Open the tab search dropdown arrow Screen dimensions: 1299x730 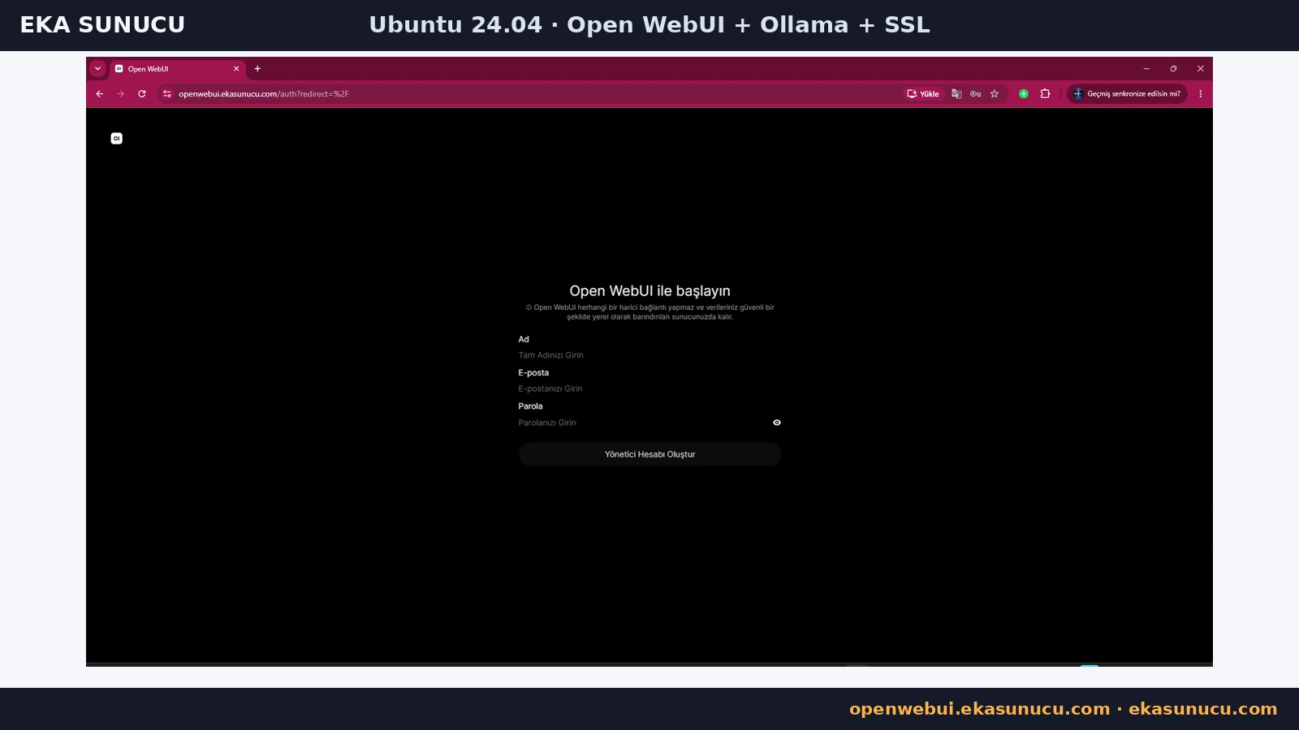[x=97, y=69]
